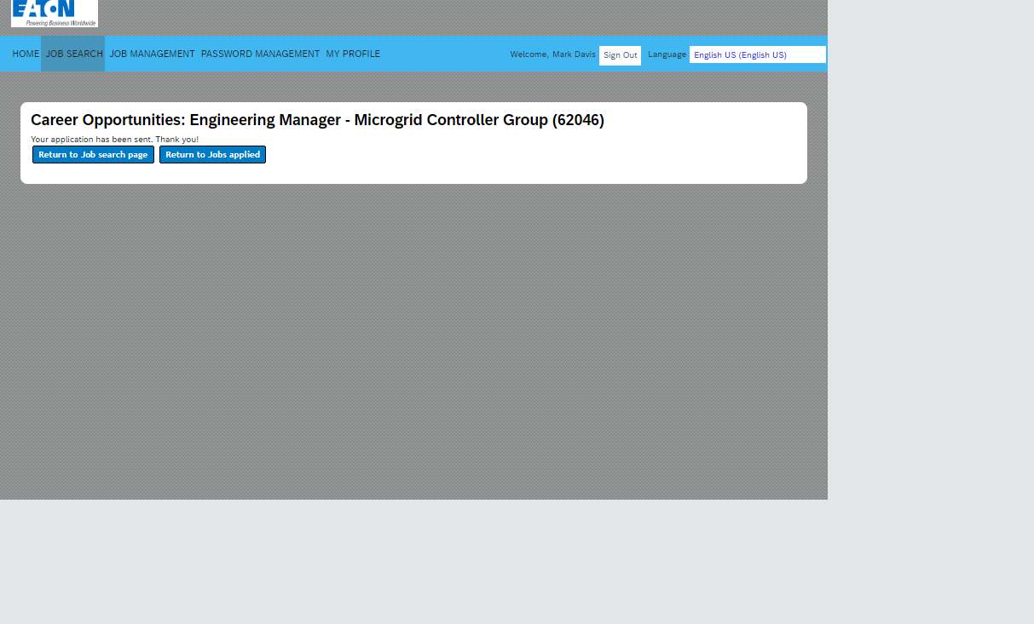The height and width of the screenshot is (624, 1034).
Task: Click the Language label text
Action: (667, 54)
